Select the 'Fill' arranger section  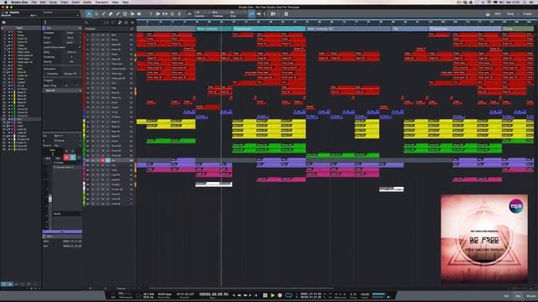pyautogui.click(x=409, y=29)
